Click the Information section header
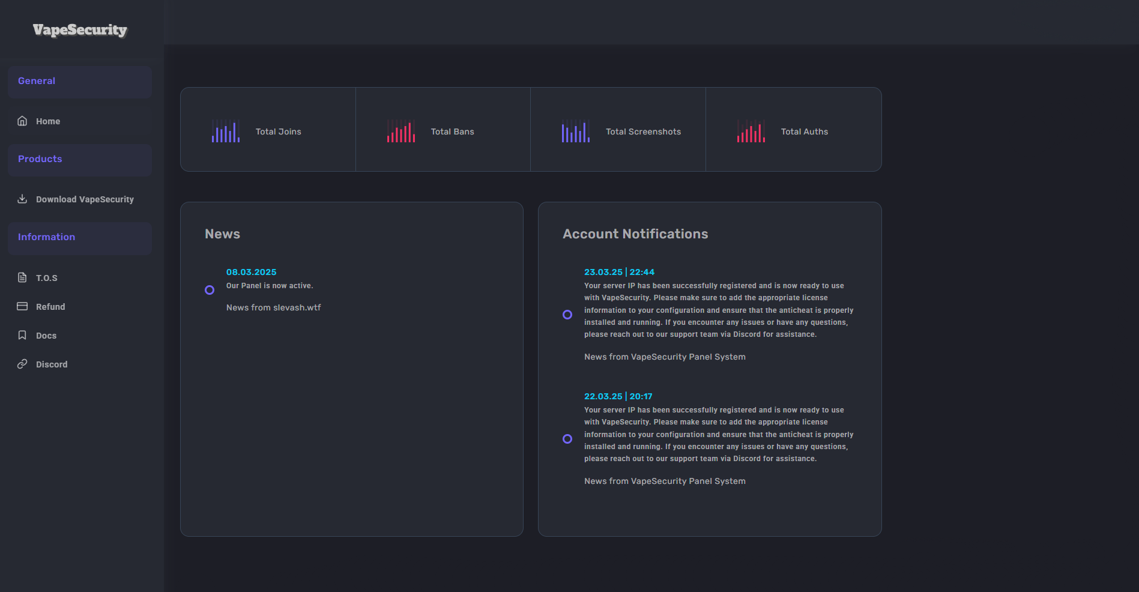The width and height of the screenshot is (1139, 592). (x=80, y=238)
